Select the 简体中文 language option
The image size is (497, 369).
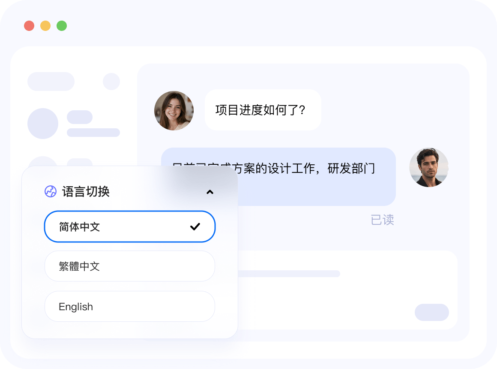tap(130, 227)
